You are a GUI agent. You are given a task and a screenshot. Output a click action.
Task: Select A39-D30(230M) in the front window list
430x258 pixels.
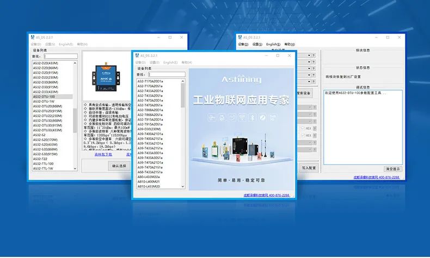(x=149, y=129)
